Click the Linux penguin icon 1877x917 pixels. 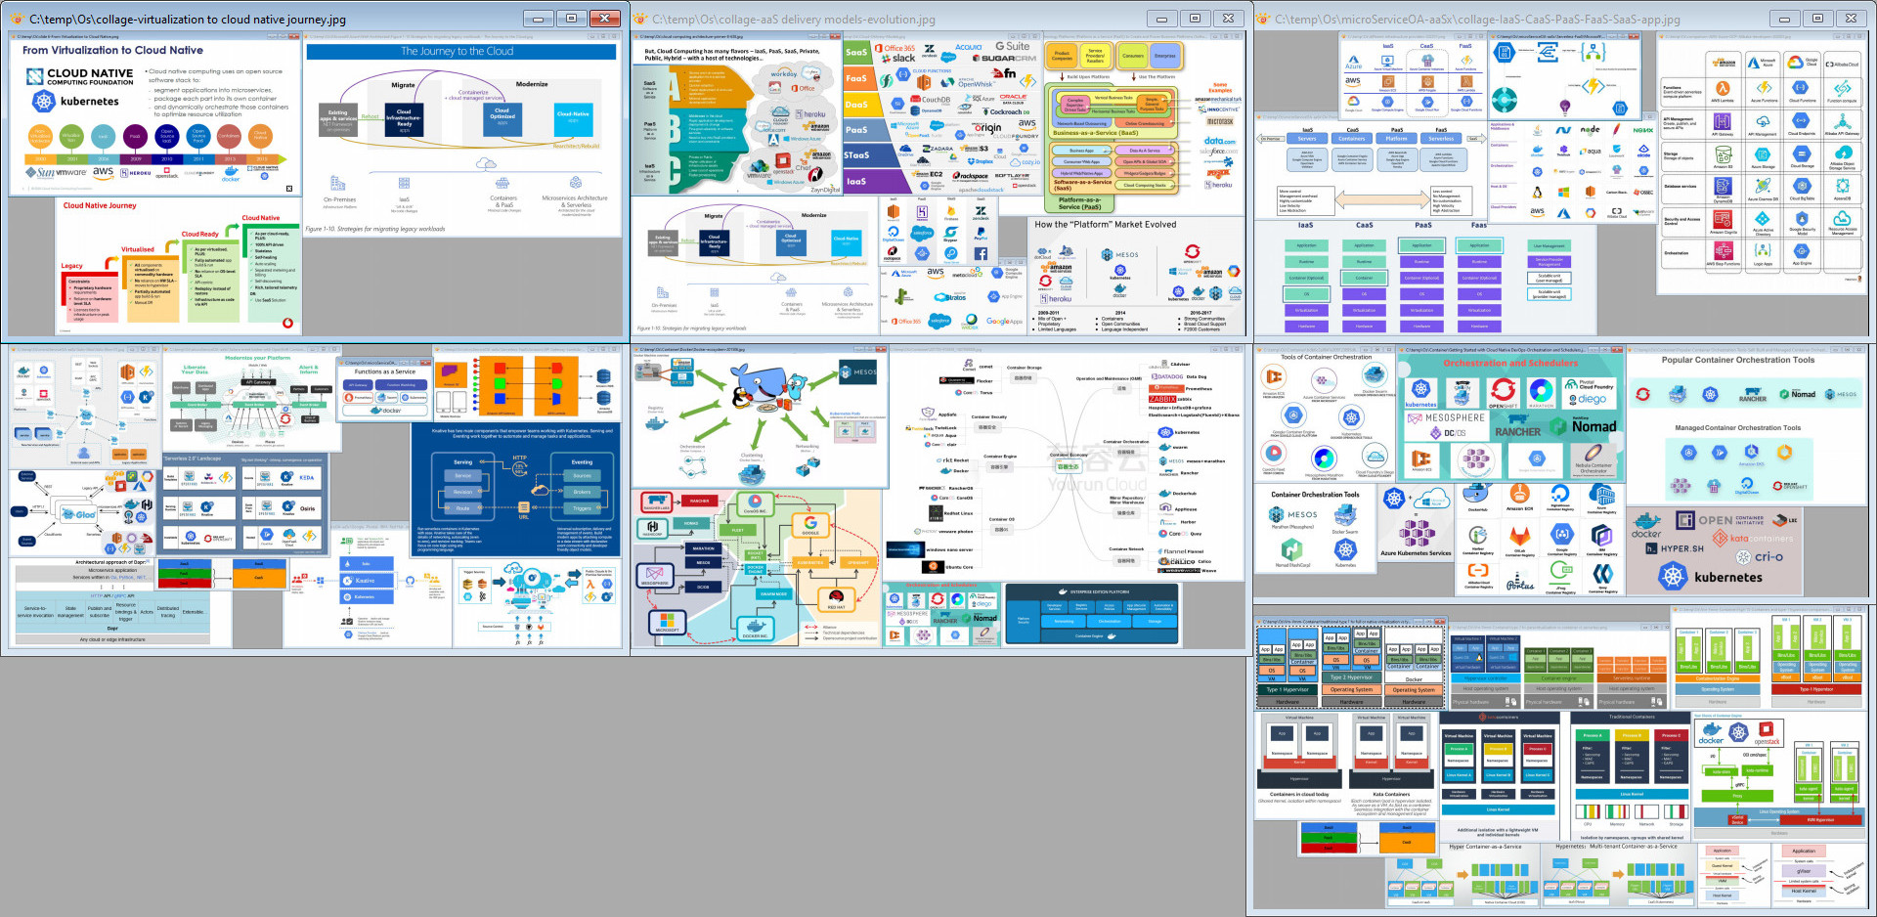1537,193
